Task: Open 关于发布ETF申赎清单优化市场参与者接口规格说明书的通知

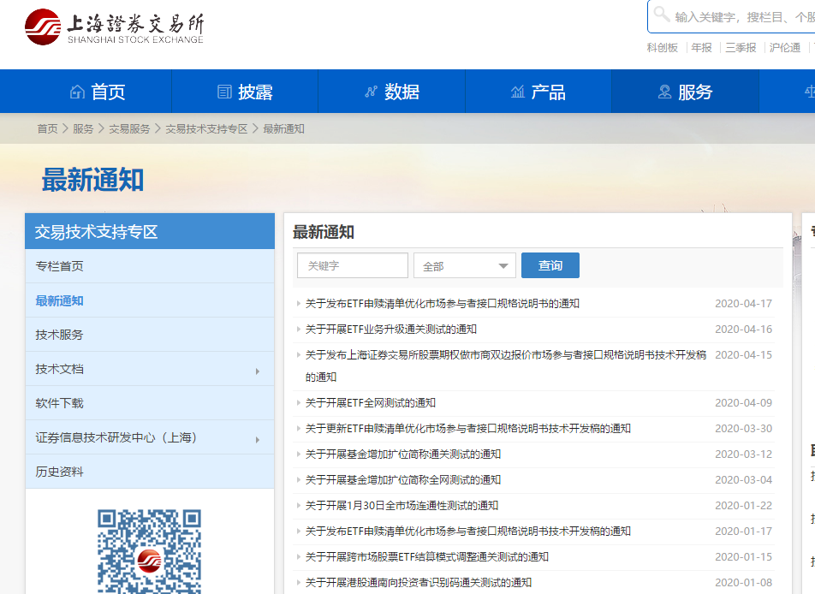Action: (x=443, y=304)
